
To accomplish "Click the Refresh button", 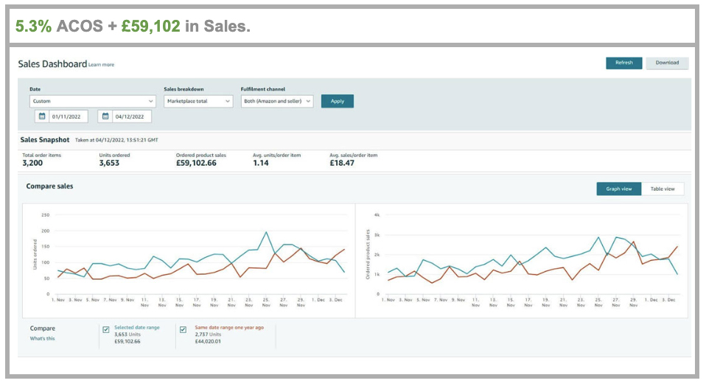I will point(623,63).
